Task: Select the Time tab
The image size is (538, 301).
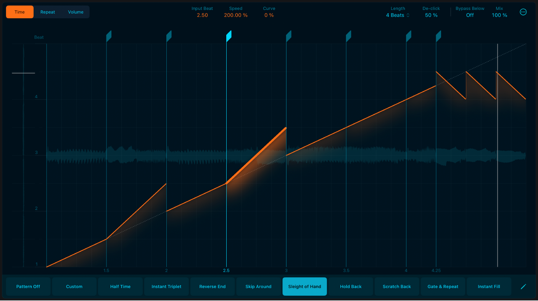Action: 19,12
